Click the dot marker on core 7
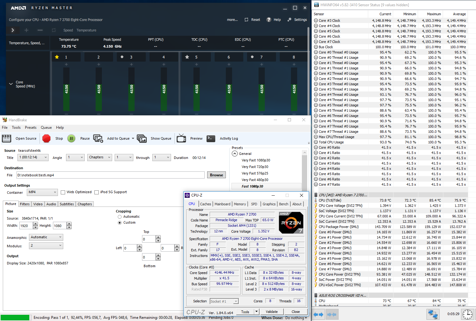This screenshot has width=476, height=321. coord(252,57)
